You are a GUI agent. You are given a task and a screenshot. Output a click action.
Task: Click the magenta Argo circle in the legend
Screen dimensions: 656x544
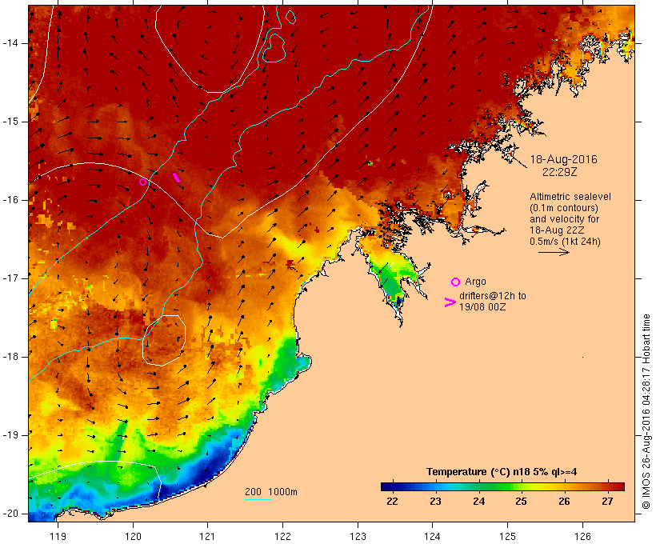tap(456, 282)
